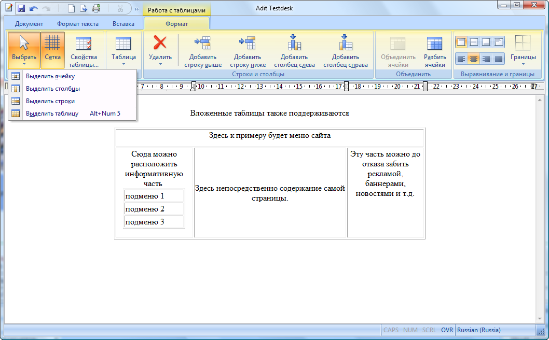Viewport: 549px width, 340px height.
Task: Click the Работа с таблицами contextual header
Action: click(177, 10)
